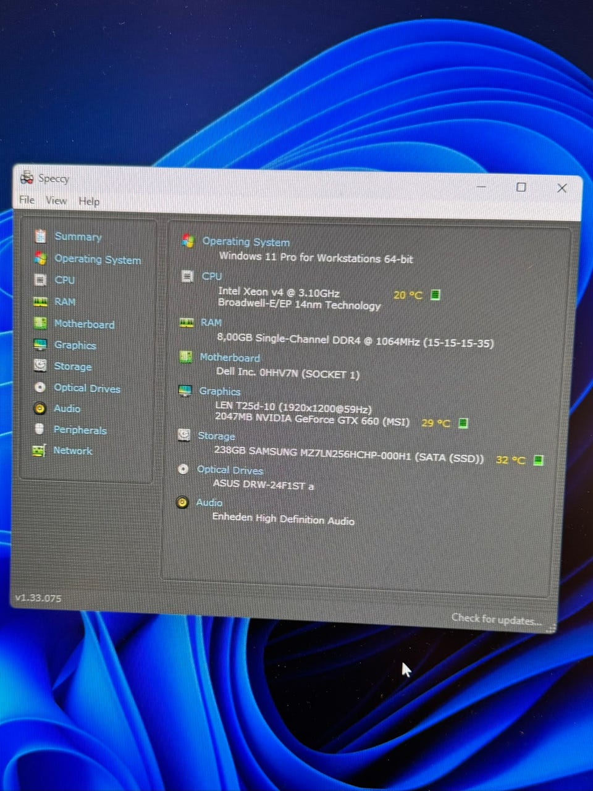Open the View menu
This screenshot has width=593, height=791.
(56, 200)
